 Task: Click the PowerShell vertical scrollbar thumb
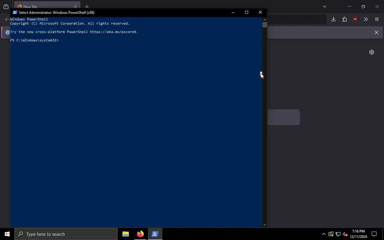[x=265, y=25]
